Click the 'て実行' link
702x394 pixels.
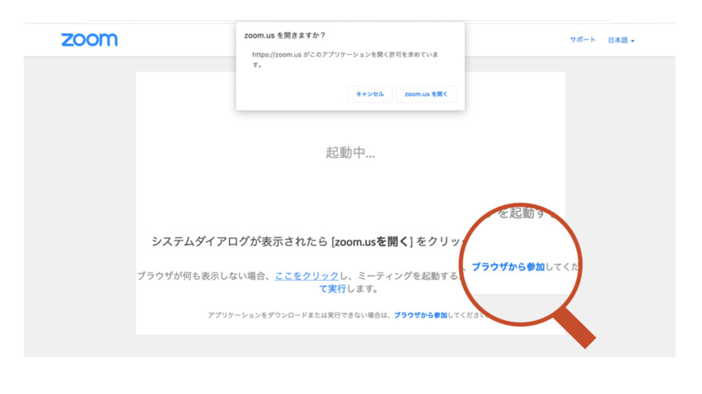[332, 288]
